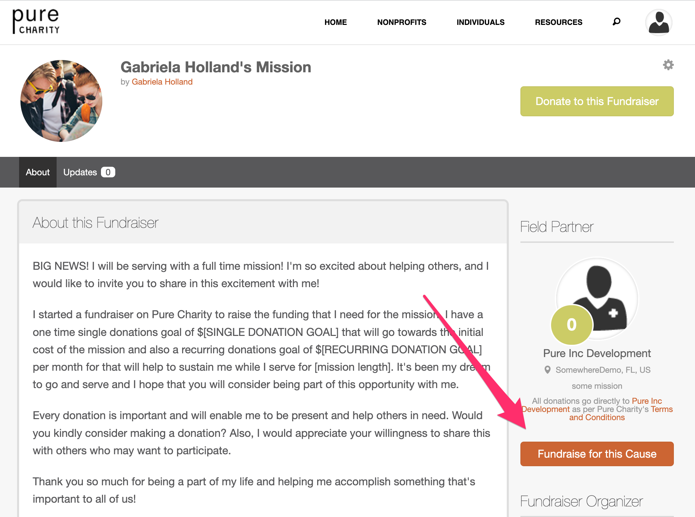695x517 pixels.
Task: Follow the Gabriela Holland author link
Action: (162, 82)
